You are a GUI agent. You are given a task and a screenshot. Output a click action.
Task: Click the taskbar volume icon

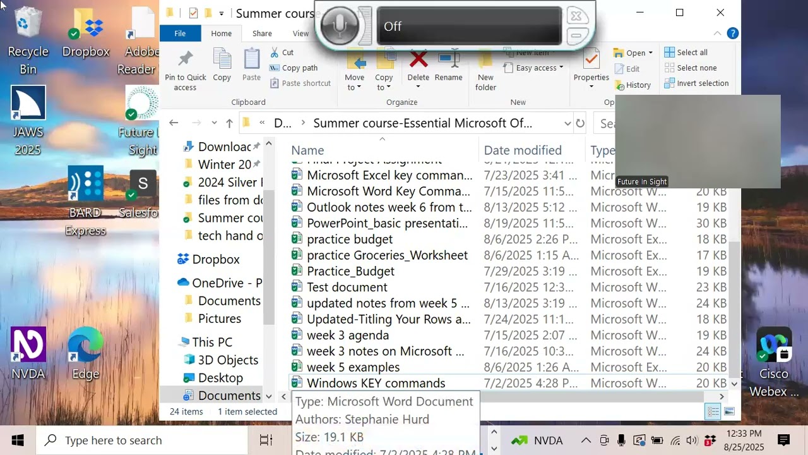click(692, 440)
